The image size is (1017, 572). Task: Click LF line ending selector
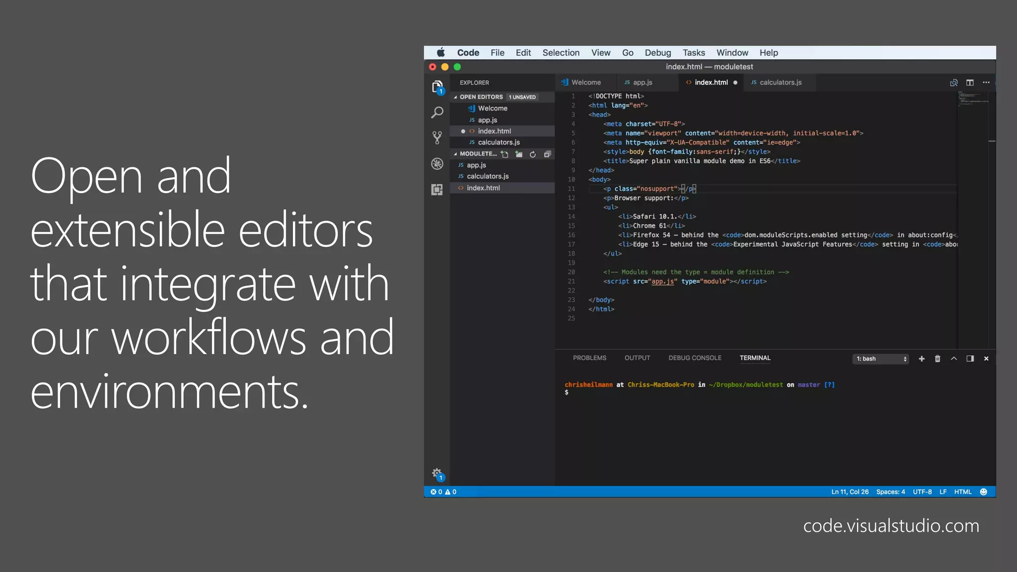pos(943,492)
